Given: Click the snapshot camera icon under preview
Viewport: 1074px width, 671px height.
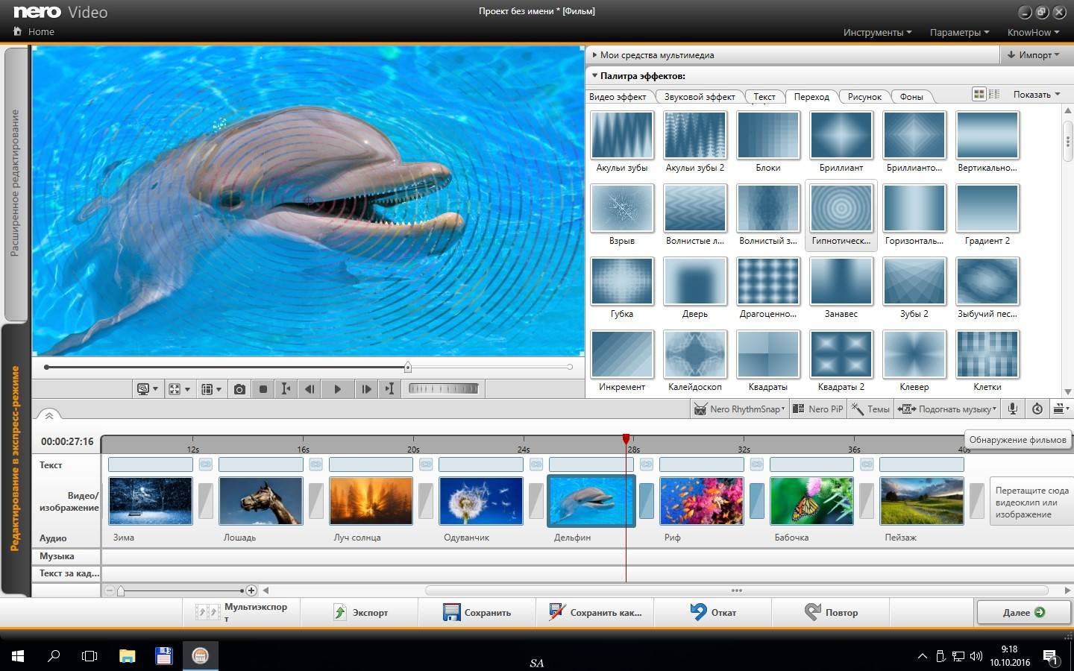Looking at the screenshot, I should (239, 389).
